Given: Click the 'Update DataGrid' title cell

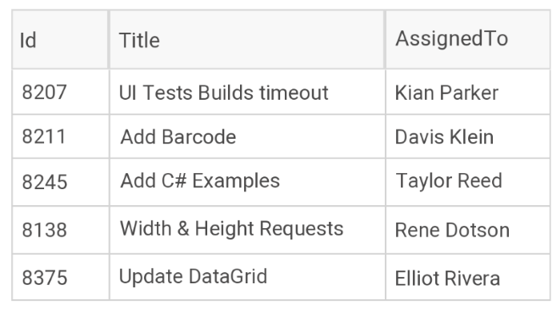Looking at the screenshot, I should (247, 277).
